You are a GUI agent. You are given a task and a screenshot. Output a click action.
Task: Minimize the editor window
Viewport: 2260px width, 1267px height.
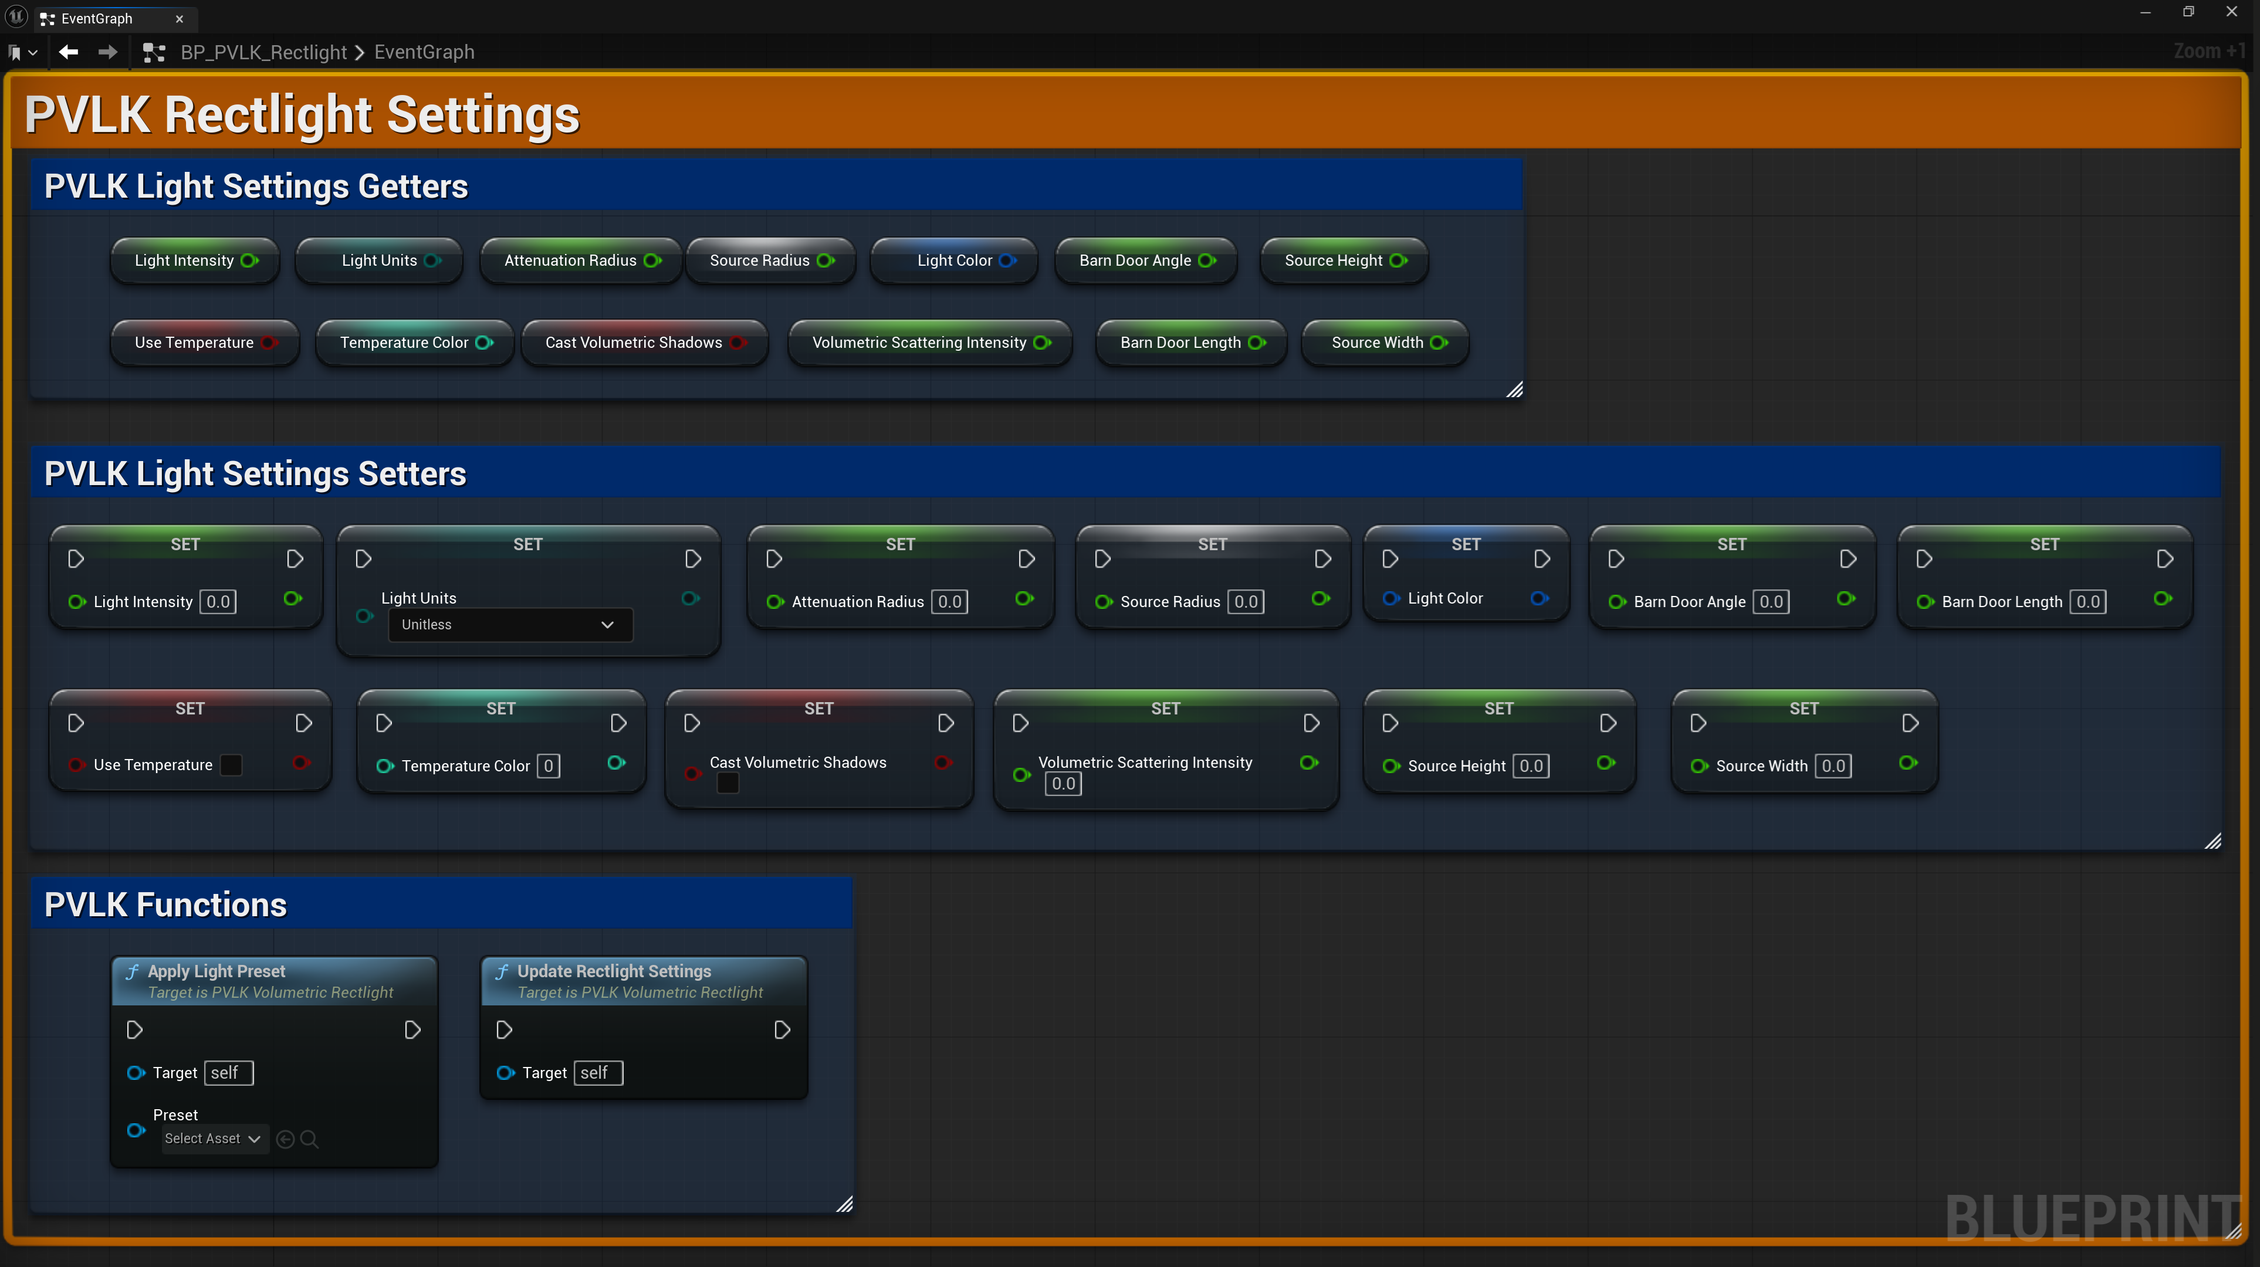[2145, 12]
